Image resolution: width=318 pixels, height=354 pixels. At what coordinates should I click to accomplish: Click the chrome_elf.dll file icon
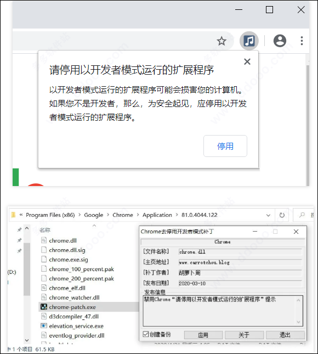44,288
